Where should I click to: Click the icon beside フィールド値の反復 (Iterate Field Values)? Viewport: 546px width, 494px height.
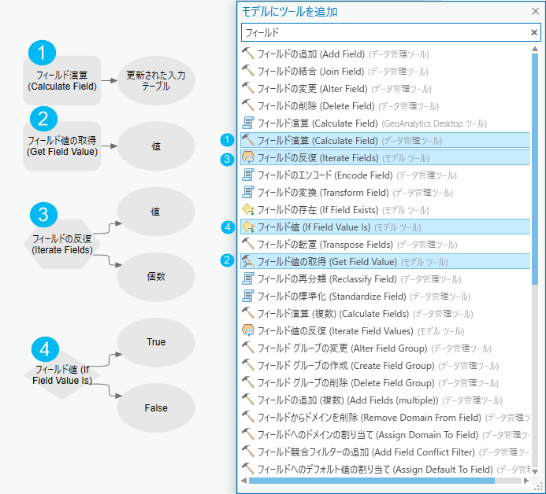click(248, 330)
